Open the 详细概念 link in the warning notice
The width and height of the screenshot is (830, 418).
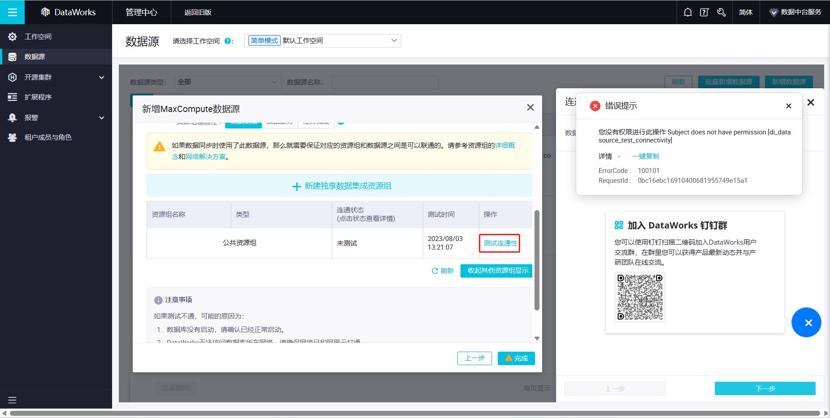point(505,146)
